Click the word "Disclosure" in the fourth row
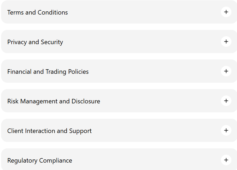The image size is (237, 170). click(x=86, y=101)
